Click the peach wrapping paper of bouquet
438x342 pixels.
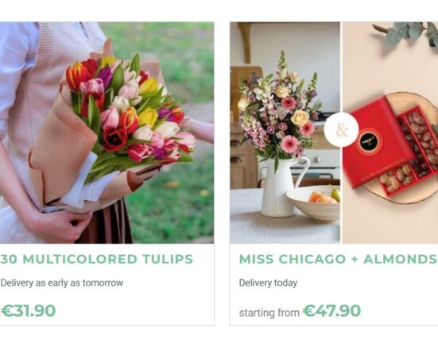coord(63,145)
